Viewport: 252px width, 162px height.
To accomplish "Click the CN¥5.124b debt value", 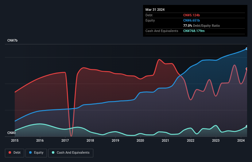I will pos(192,15).
